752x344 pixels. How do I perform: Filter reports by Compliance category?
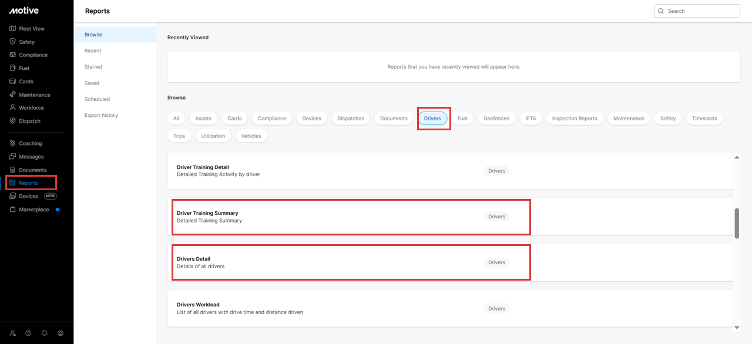tap(271, 119)
